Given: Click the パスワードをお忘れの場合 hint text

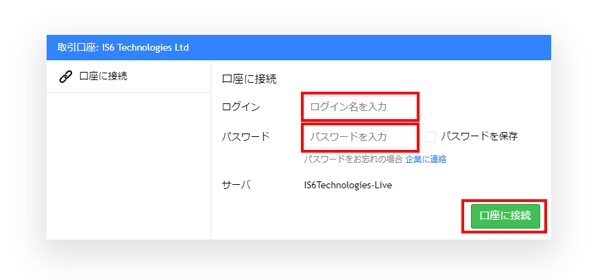Looking at the screenshot, I should [353, 160].
